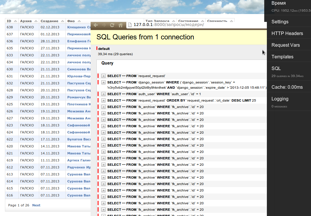Expand the auth_user query details
The height and width of the screenshot is (216, 311).
coord(103,94)
